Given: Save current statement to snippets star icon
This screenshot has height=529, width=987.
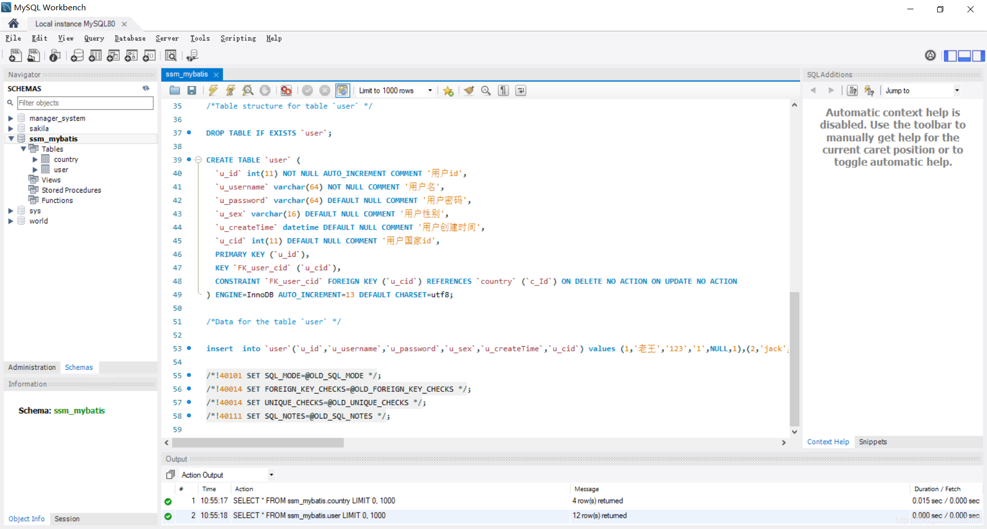Looking at the screenshot, I should click(448, 91).
